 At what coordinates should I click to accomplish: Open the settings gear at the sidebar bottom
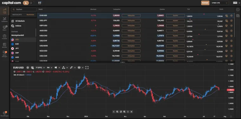[4, 114]
